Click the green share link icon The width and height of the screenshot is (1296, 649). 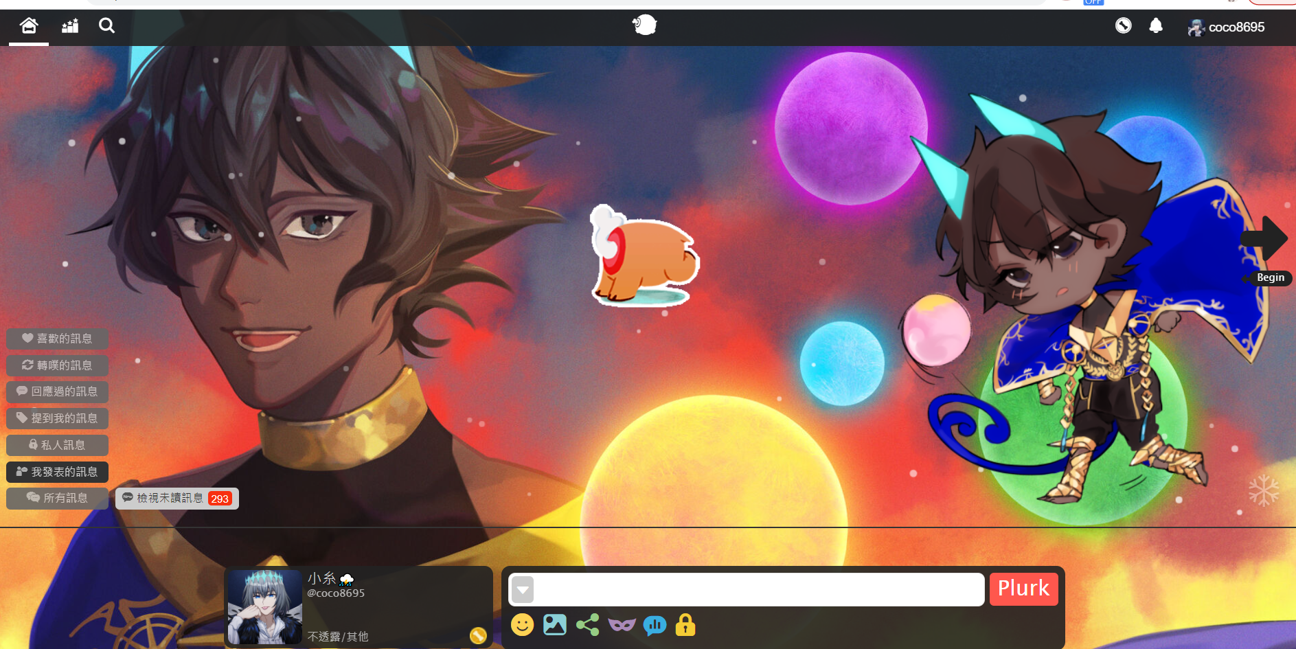[588, 625]
